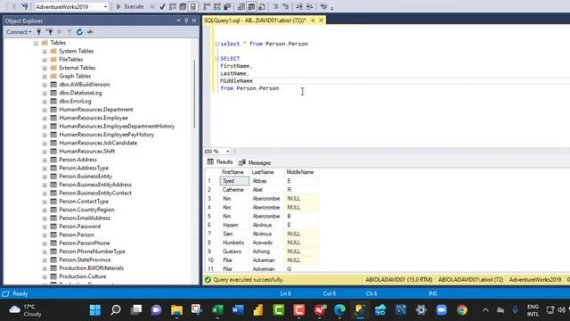Refresh the Object Explorer tree
The image size is (570, 321).
point(79,32)
